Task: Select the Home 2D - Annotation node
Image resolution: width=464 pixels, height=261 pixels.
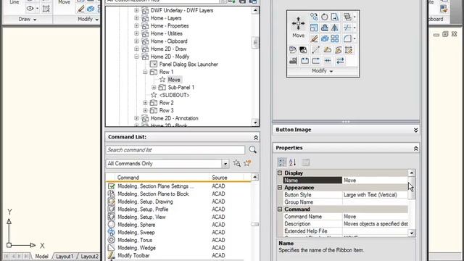Action: coord(174,118)
